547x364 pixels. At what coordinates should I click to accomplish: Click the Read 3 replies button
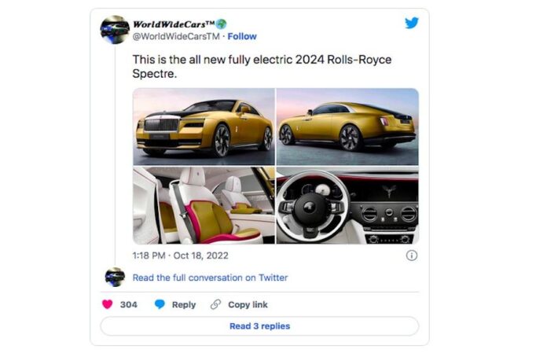[x=259, y=326]
